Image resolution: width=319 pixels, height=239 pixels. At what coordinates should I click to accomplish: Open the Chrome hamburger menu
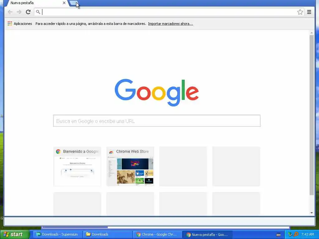(309, 12)
